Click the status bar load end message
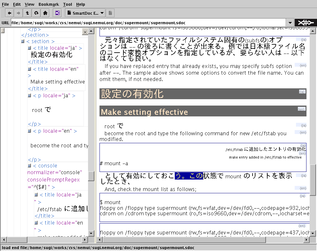 [98, 247]
